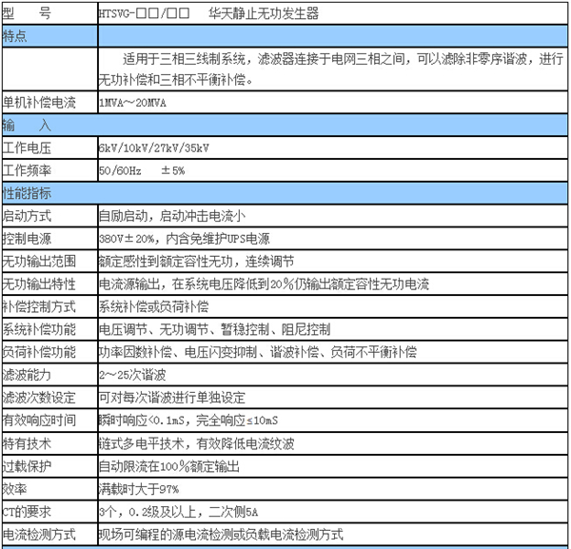Select the '6kV/10kV/27kV/35kV' value
571x549 pixels.
[154, 148]
